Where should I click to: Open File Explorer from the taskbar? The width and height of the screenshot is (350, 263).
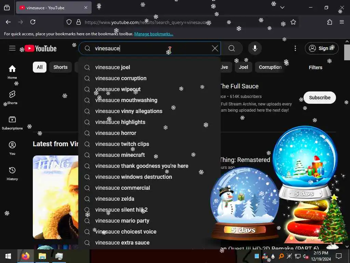point(42,256)
